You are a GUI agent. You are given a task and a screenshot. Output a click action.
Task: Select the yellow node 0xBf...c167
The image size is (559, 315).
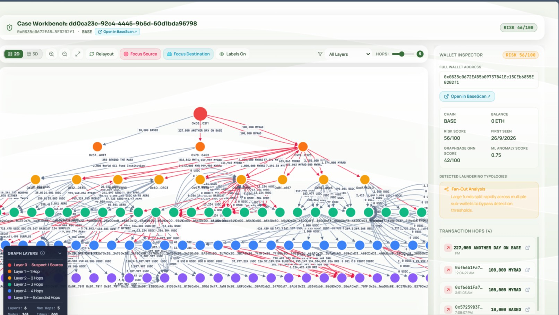coord(282,180)
